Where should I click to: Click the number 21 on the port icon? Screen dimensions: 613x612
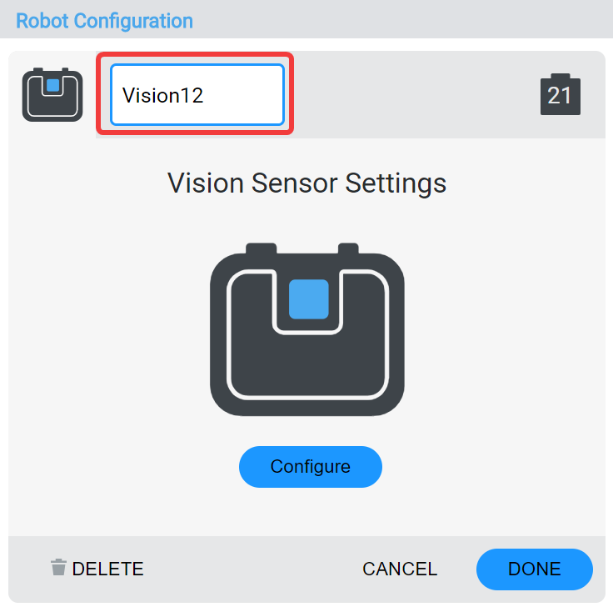tap(560, 96)
